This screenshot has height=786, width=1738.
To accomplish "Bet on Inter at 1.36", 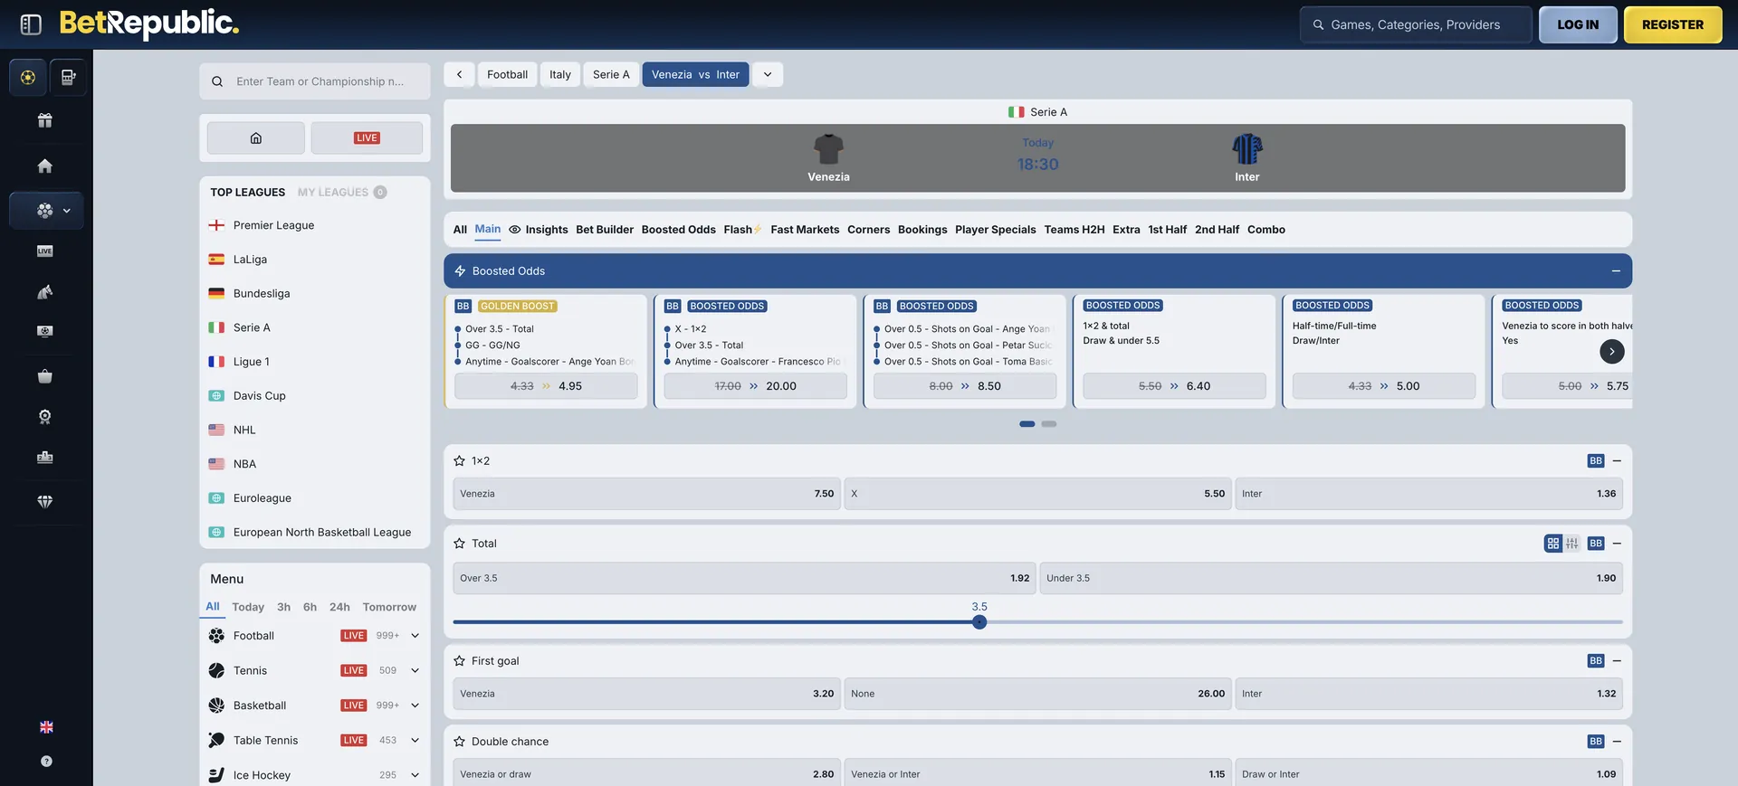I will point(1428,494).
